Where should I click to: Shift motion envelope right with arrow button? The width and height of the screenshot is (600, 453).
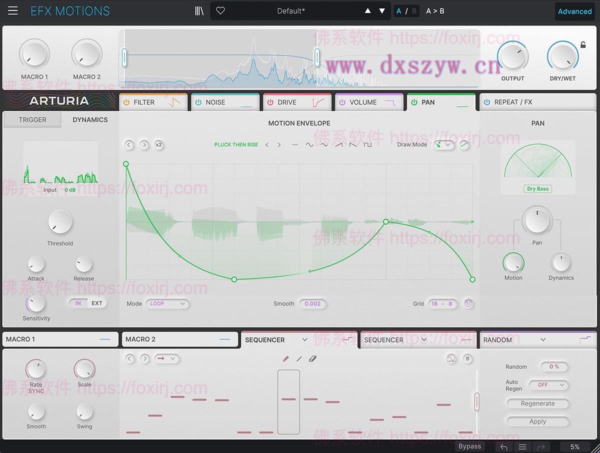tap(144, 145)
